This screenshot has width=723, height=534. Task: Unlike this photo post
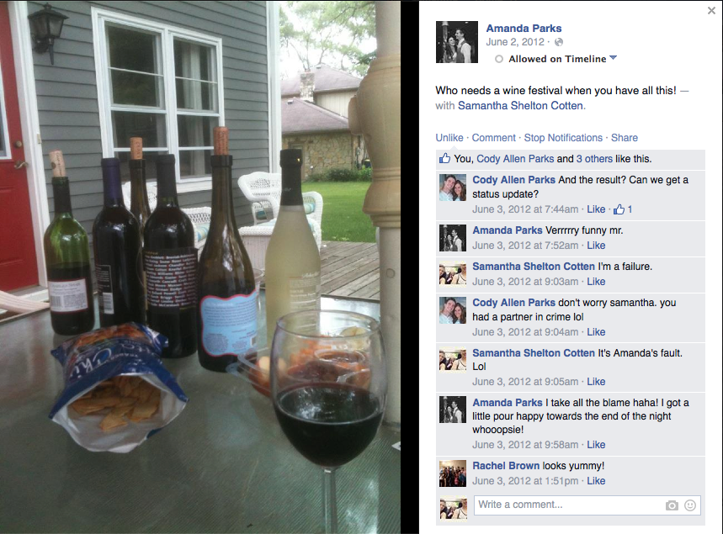tap(449, 138)
